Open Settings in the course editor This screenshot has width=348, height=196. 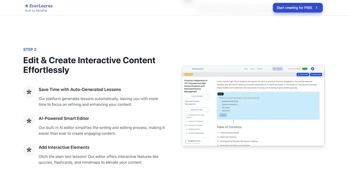[278, 69]
